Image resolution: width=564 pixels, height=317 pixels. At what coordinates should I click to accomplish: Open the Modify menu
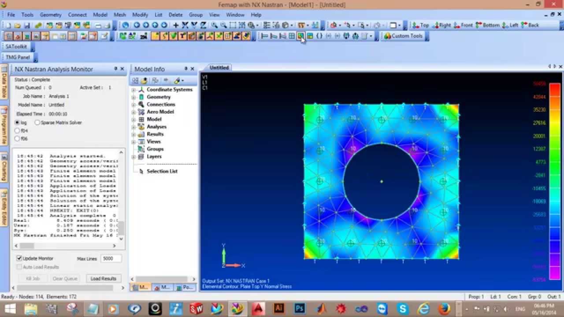pos(140,15)
